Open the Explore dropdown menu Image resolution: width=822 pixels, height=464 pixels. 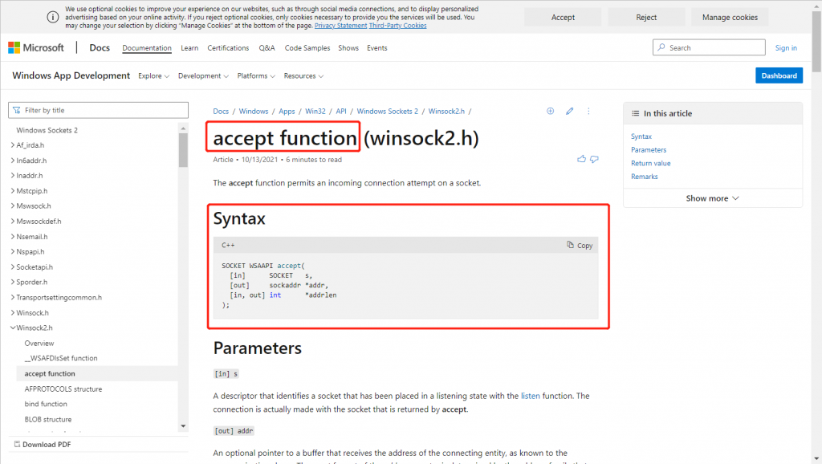point(153,76)
